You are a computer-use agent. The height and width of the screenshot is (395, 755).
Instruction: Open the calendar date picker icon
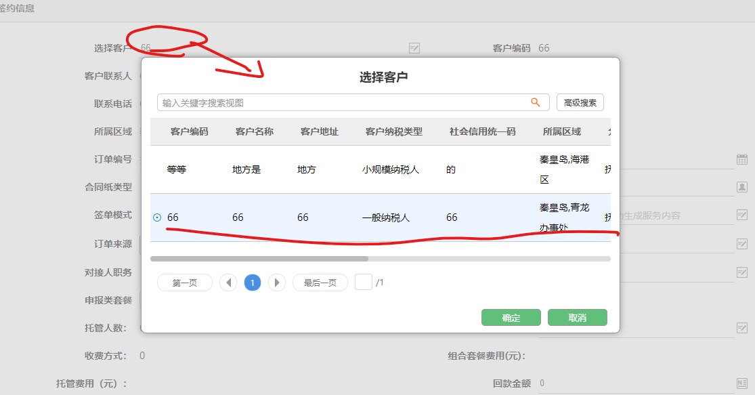point(741,159)
